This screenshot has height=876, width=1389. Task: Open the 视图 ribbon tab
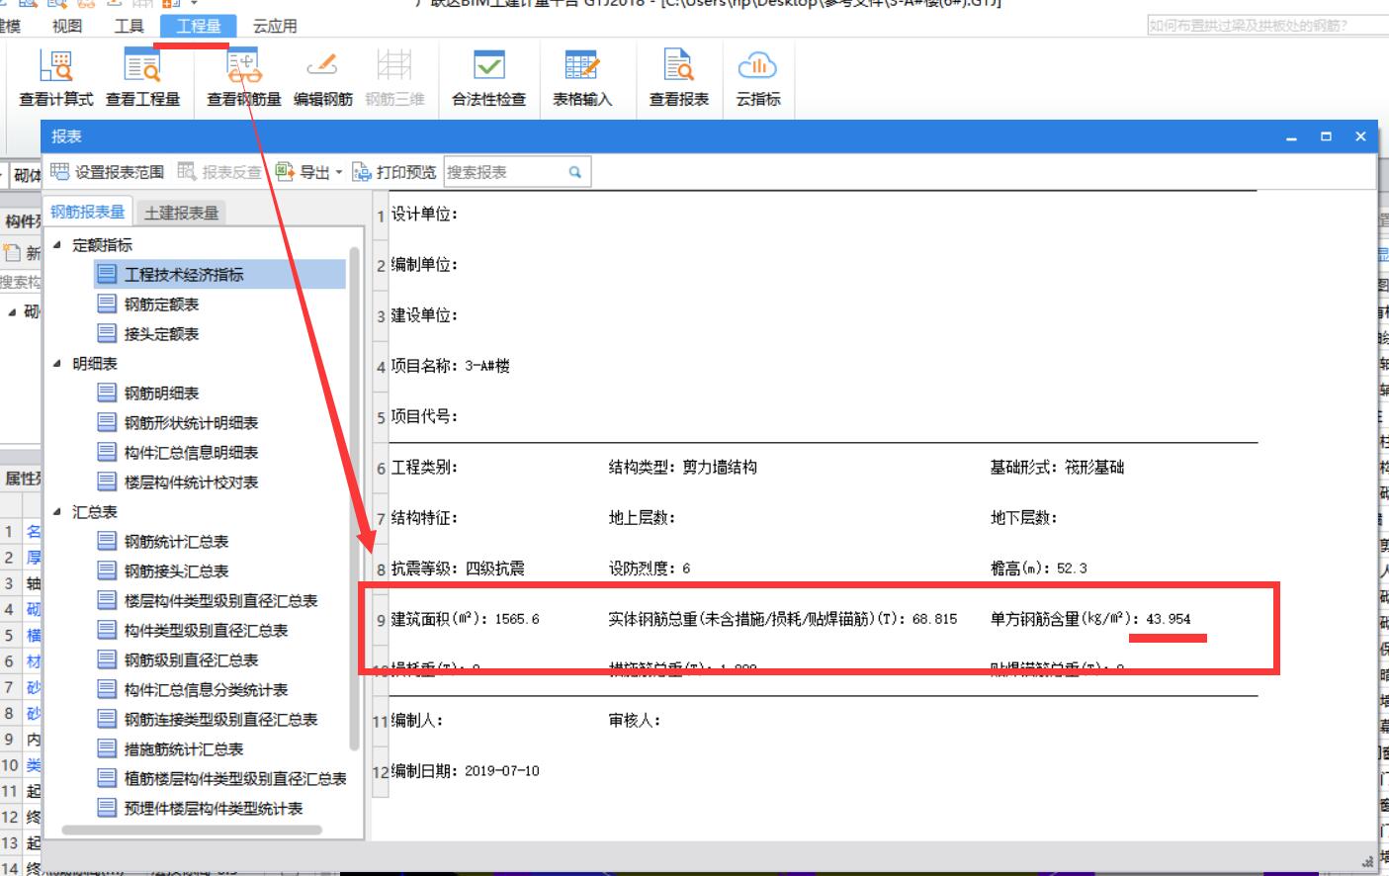tap(67, 26)
